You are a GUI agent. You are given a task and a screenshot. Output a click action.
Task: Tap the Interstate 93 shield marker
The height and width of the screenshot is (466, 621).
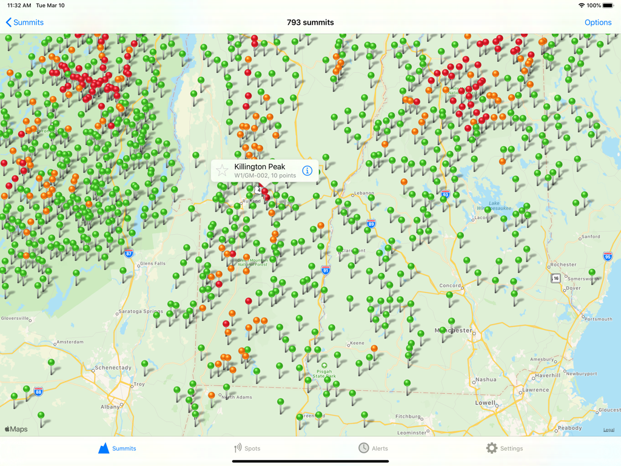[445, 195]
